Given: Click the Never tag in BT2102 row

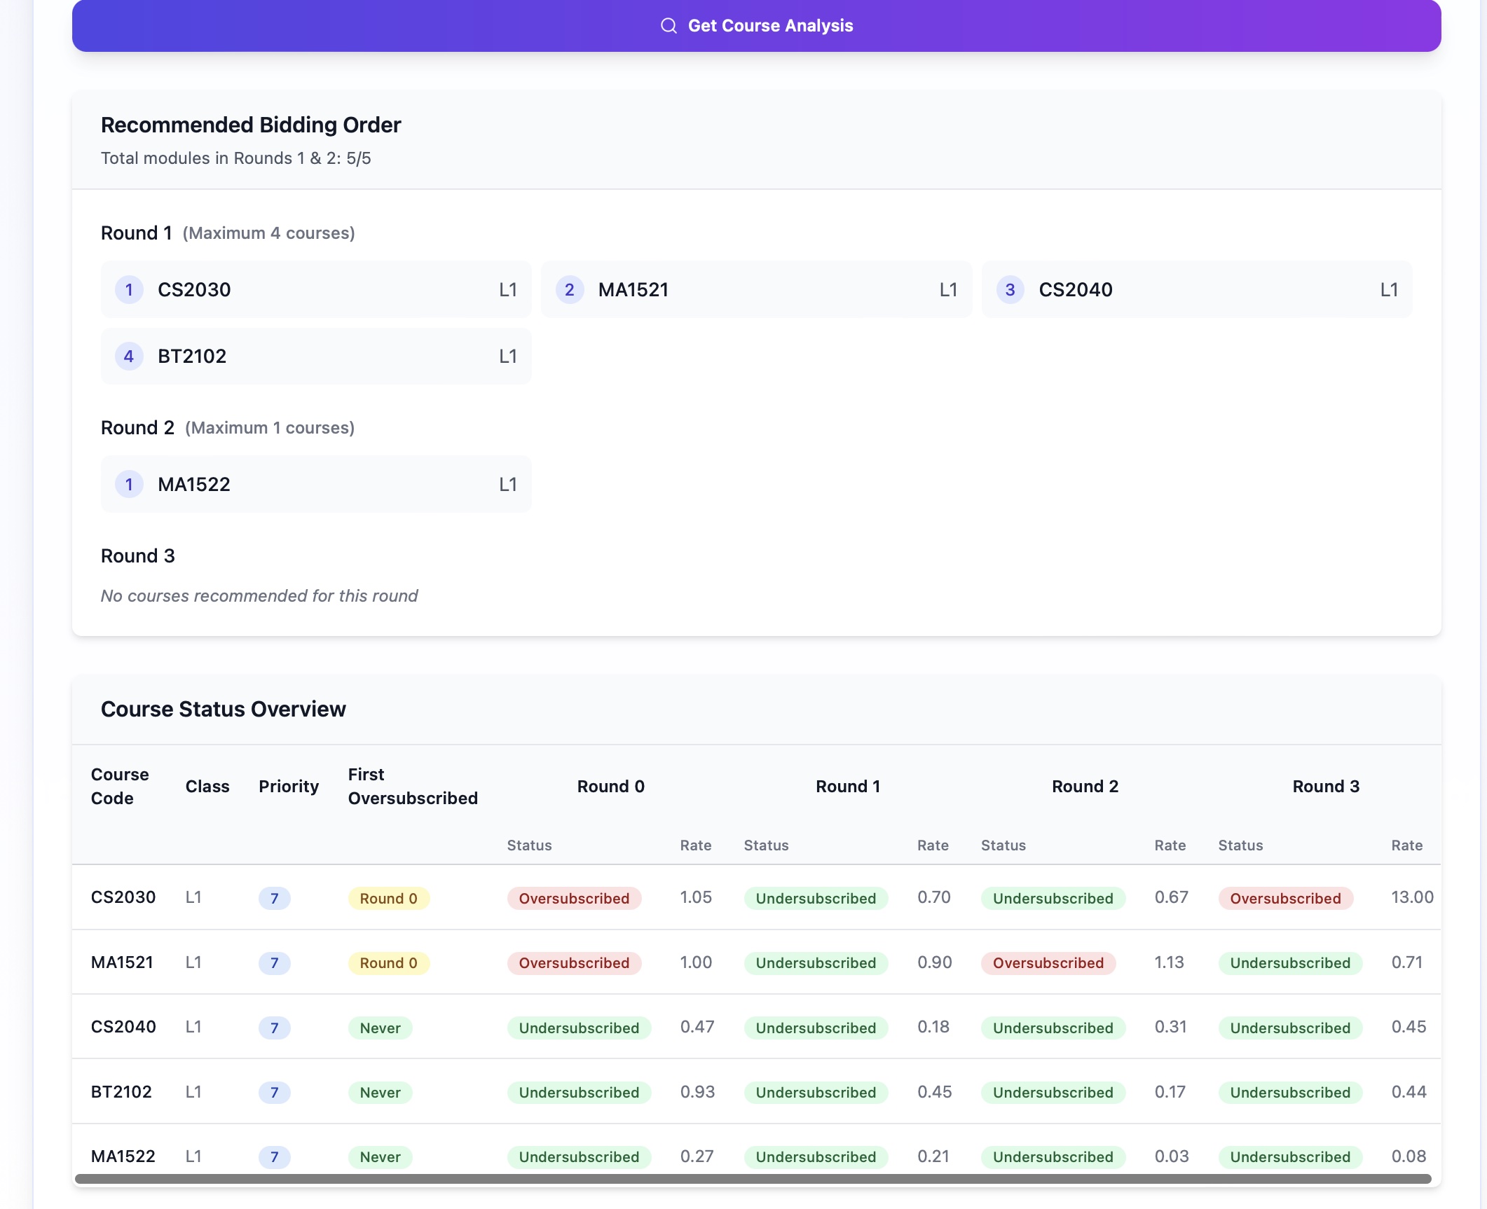Looking at the screenshot, I should (380, 1092).
